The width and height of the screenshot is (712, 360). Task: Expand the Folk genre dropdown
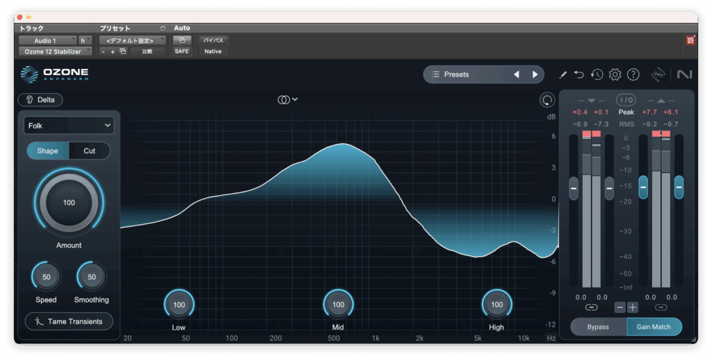tap(69, 125)
